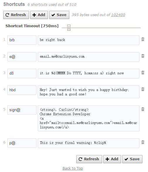Follow the Back to Top link
This screenshot has width=148, height=172.
[x=73, y=168]
